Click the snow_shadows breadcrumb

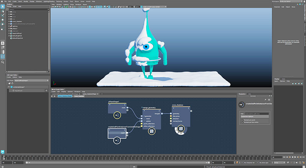79,96
